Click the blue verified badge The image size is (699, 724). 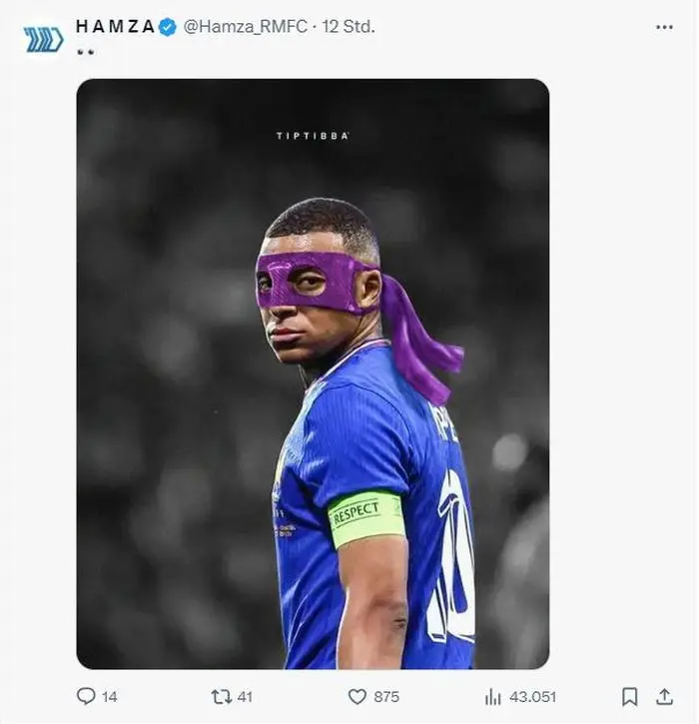point(168,27)
